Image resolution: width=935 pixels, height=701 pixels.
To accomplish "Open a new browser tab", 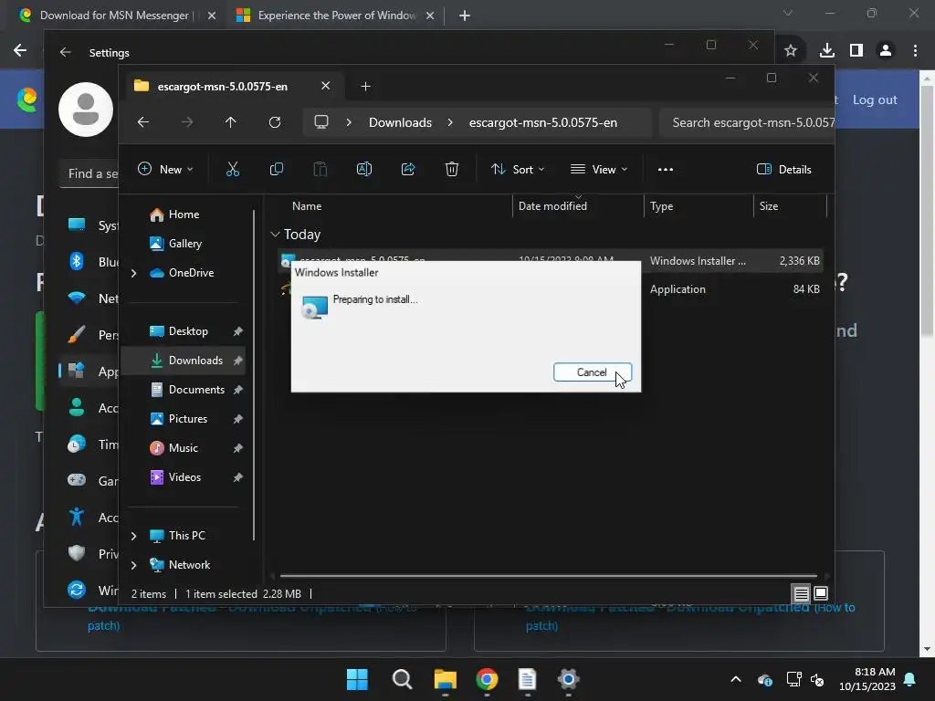I will [465, 16].
